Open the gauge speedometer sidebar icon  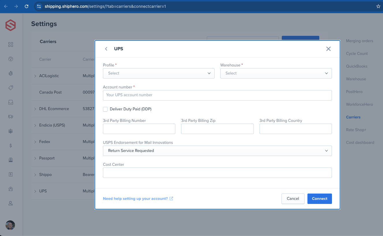click(x=11, y=59)
